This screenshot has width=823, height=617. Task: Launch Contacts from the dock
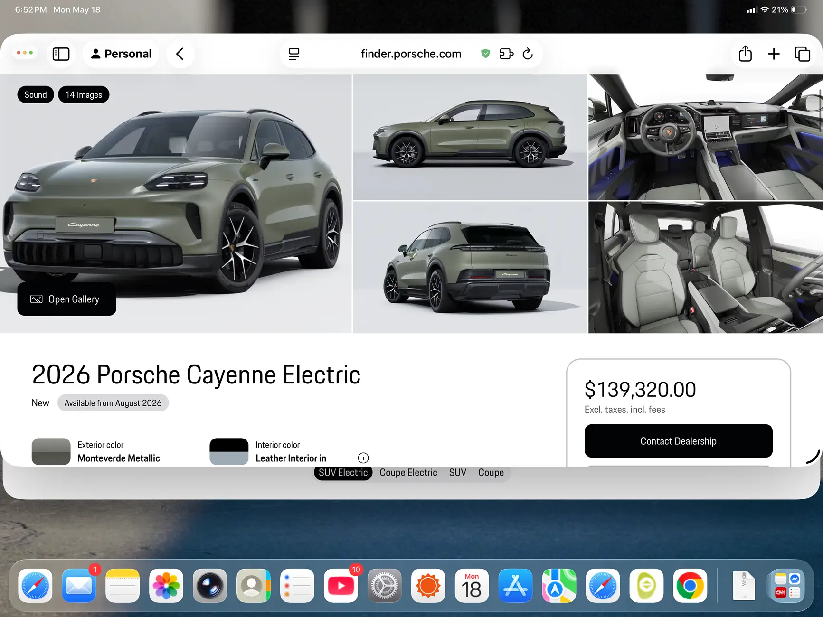point(254,586)
